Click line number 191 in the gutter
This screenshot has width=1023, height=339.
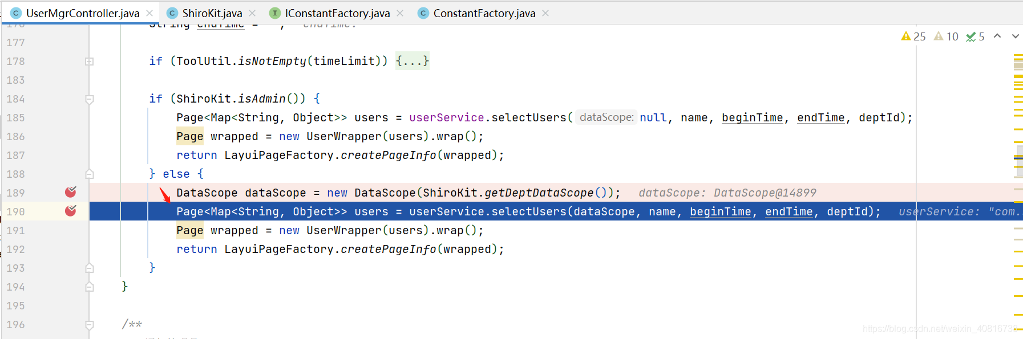click(x=15, y=230)
